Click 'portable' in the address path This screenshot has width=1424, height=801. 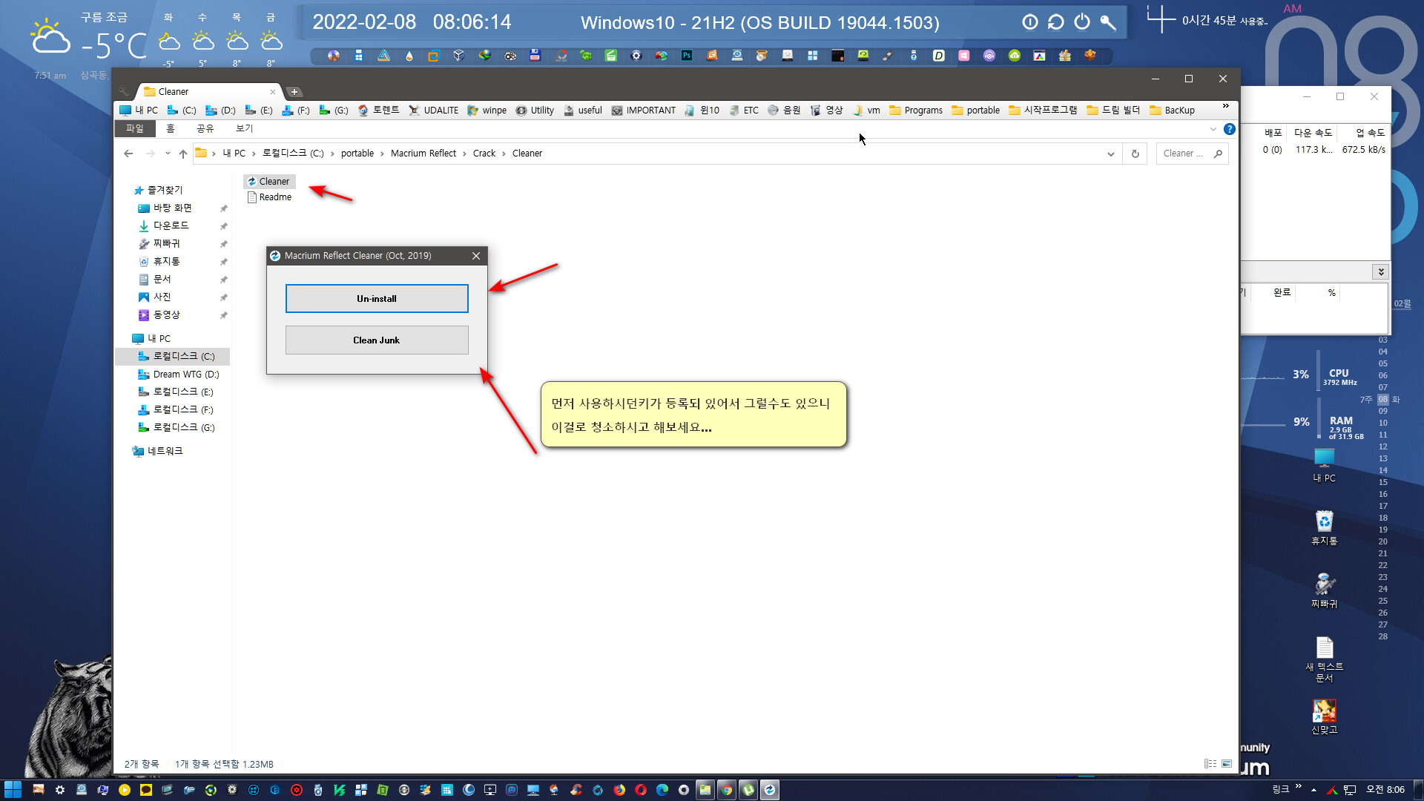tap(357, 154)
